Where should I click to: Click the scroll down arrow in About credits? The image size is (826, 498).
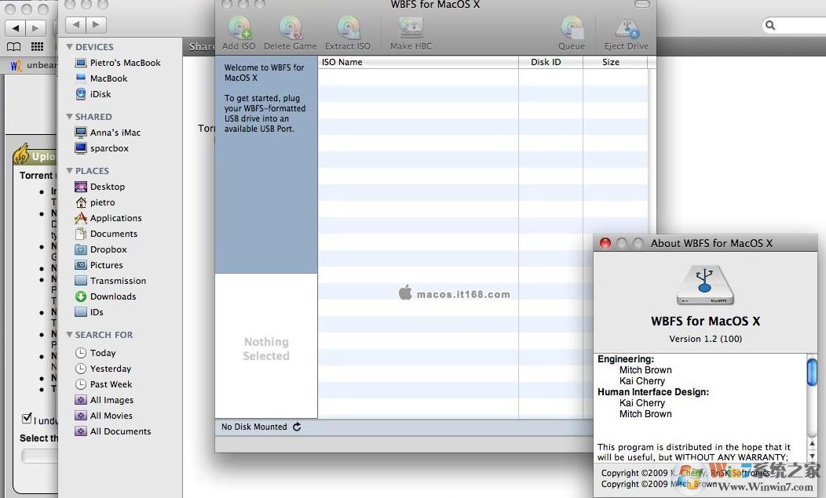click(x=812, y=456)
